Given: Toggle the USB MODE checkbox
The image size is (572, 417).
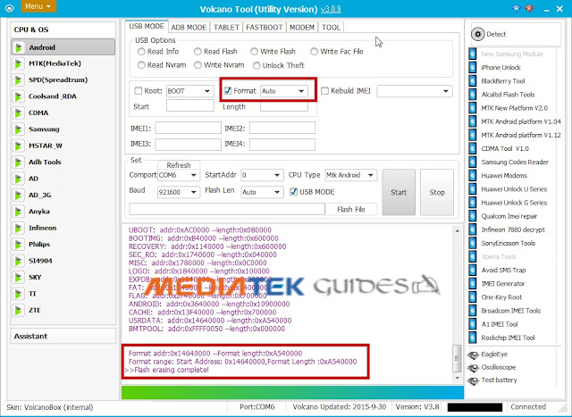Looking at the screenshot, I should point(294,192).
